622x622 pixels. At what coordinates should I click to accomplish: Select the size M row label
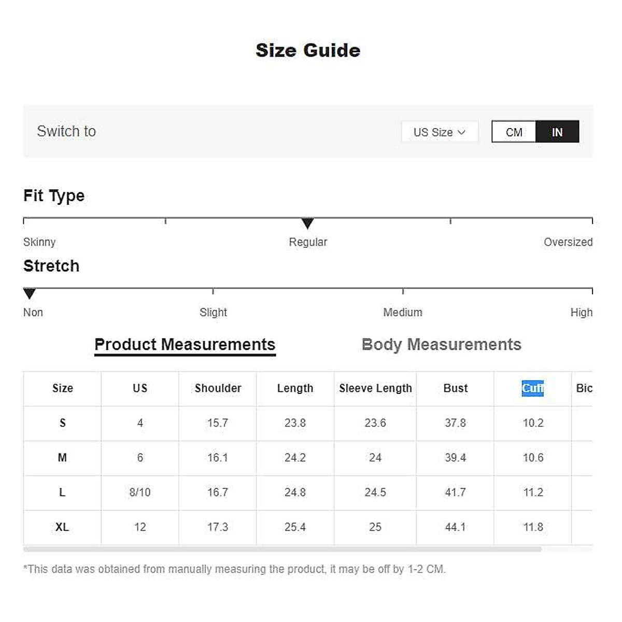[x=62, y=458]
